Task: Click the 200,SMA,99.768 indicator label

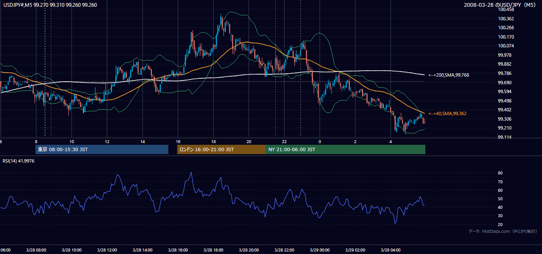Action: point(448,75)
